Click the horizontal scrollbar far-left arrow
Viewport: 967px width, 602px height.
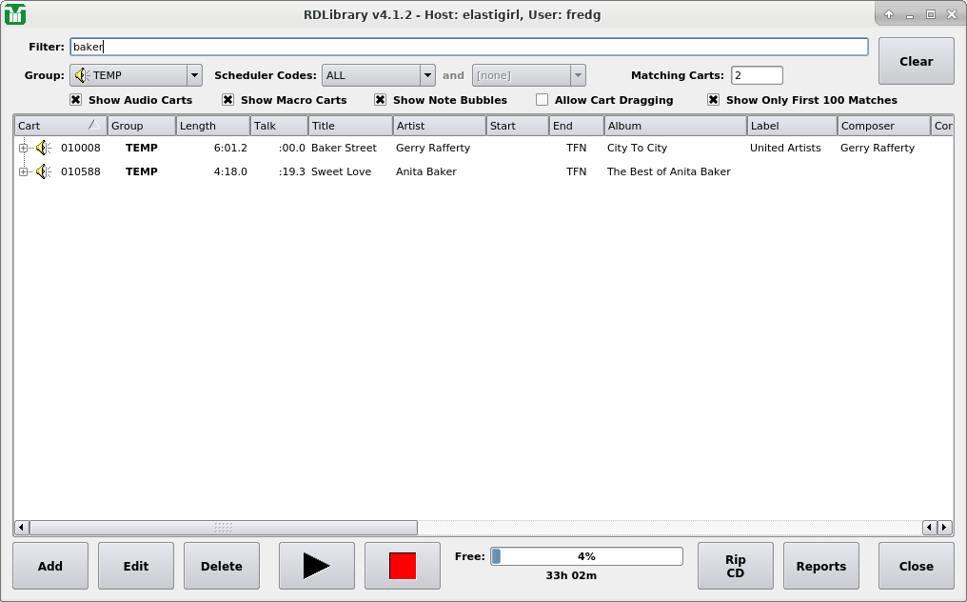click(x=21, y=528)
